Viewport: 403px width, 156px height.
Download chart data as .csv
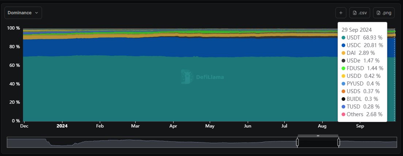360,13
